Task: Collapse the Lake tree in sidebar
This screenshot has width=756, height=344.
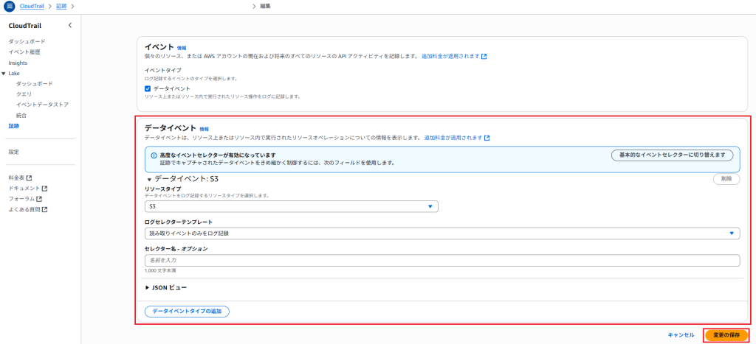Action: 4,74
